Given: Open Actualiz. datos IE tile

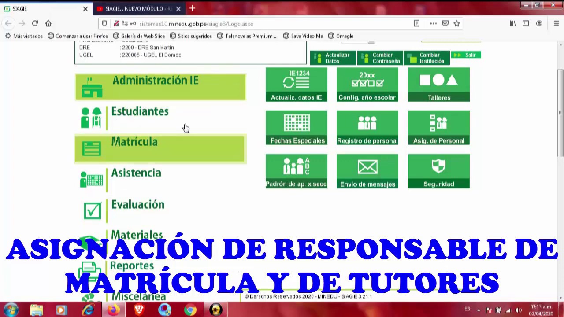Looking at the screenshot, I should click(x=296, y=85).
